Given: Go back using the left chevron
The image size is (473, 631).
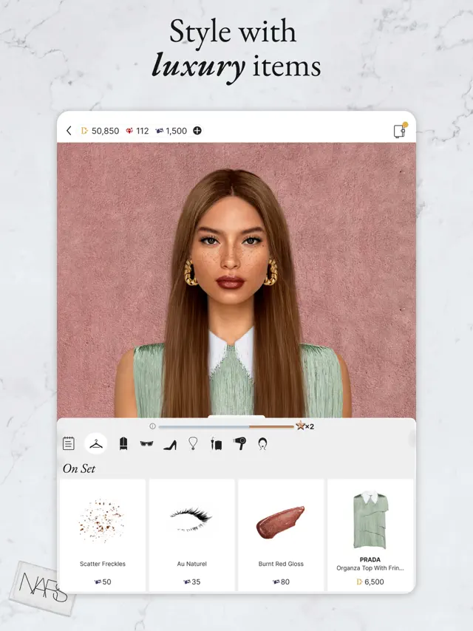Looking at the screenshot, I should pyautogui.click(x=69, y=131).
